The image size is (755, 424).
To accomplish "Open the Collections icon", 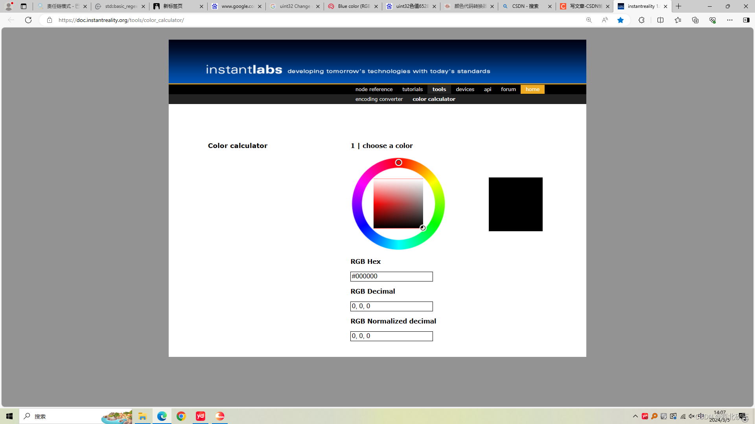I will (x=695, y=20).
